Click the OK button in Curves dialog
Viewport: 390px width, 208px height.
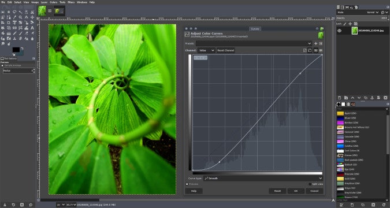click(x=296, y=191)
